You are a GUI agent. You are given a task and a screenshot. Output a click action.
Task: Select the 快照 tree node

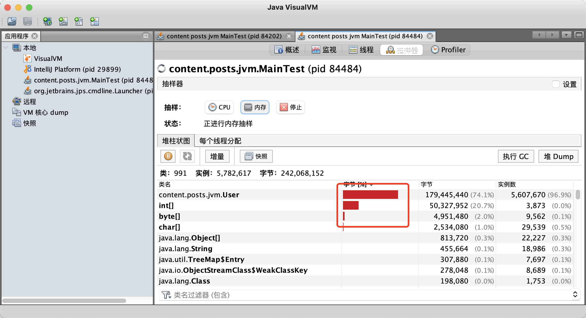(24, 123)
